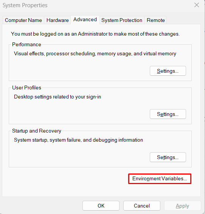The height and width of the screenshot is (214, 205).
Task: Open the Hardware tab
Action: tap(57, 20)
